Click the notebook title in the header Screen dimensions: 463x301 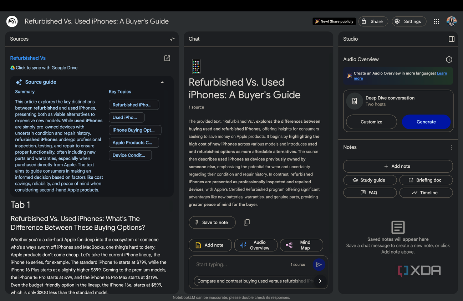[x=97, y=21]
